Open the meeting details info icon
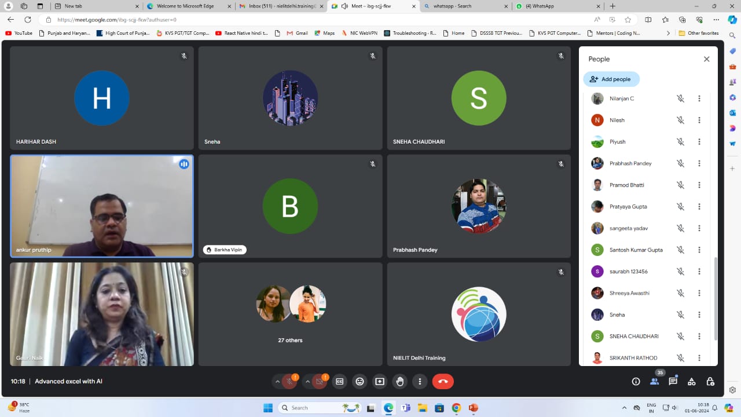The height and width of the screenshot is (417, 741). (636, 382)
